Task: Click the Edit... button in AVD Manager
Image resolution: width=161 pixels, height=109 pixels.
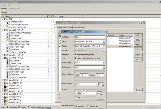Action: tap(138, 40)
